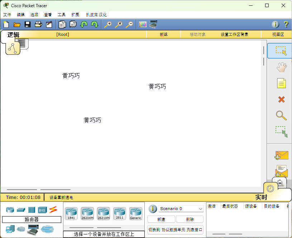Pick the 2621XM router
Viewport: 292px width, 238px height.
(x=104, y=214)
